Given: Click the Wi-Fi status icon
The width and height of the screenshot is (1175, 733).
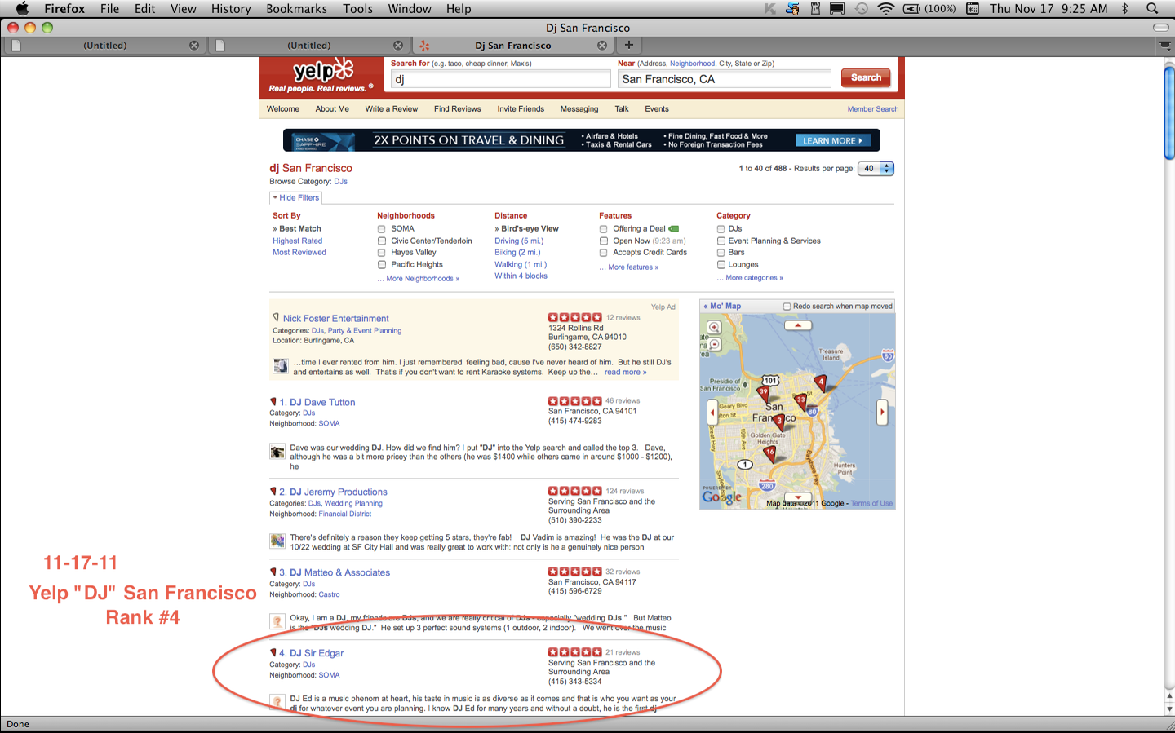Looking at the screenshot, I should click(x=886, y=8).
